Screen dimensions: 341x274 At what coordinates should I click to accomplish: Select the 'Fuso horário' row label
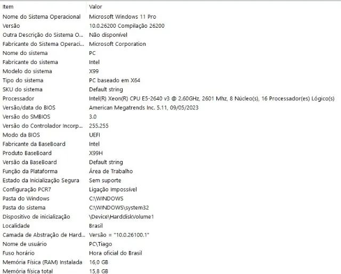coord(19,253)
